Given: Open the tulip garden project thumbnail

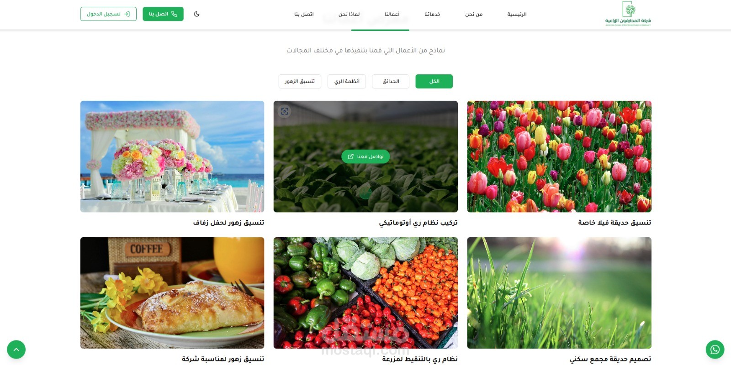Looking at the screenshot, I should pos(559,156).
